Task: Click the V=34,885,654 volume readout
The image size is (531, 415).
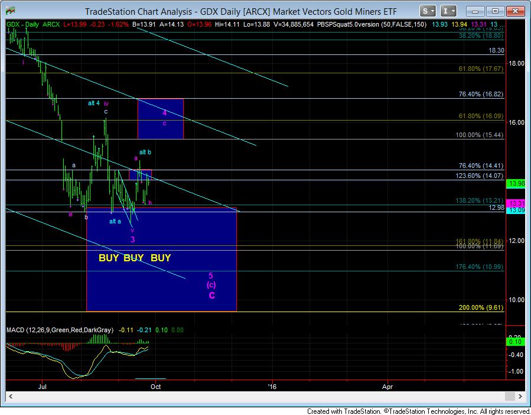Action: (x=294, y=24)
